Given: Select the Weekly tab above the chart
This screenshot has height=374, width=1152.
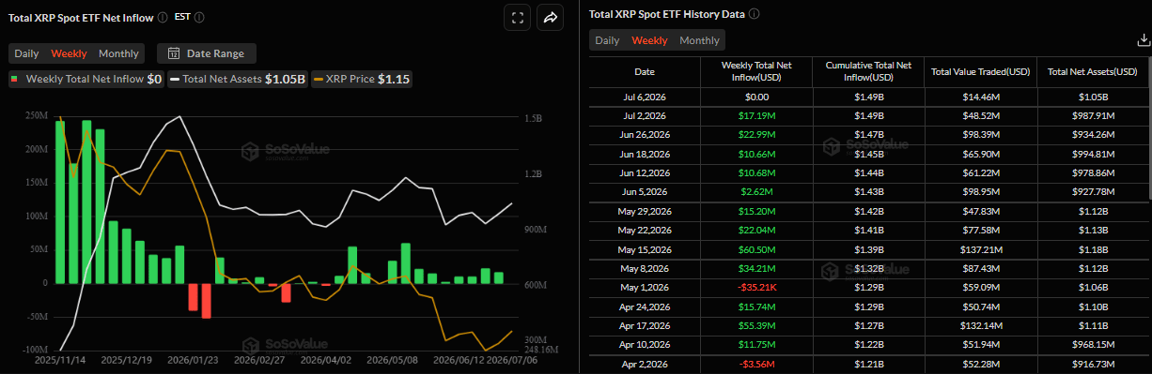Looking at the screenshot, I should click(69, 53).
